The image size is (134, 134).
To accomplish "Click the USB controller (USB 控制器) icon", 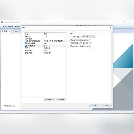I will [x=26, y=46].
